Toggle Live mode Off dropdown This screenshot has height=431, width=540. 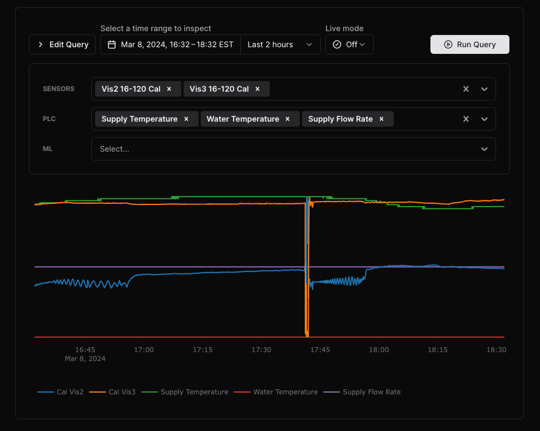[x=349, y=44]
